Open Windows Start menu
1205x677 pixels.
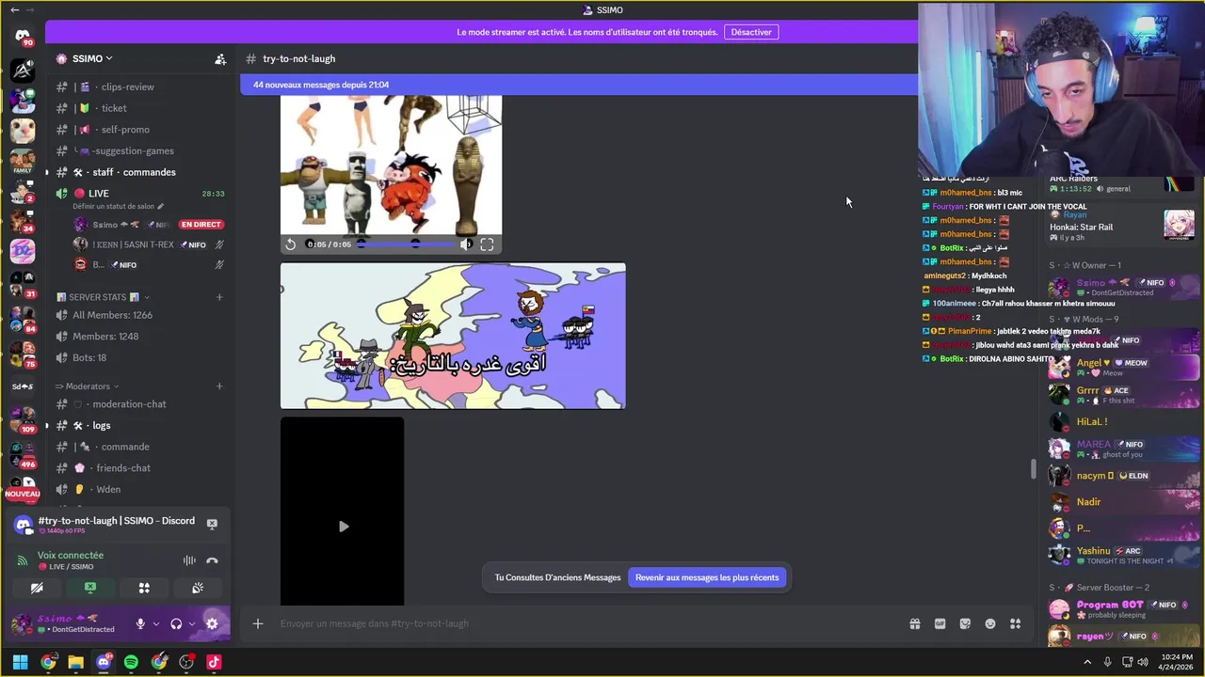[x=20, y=662]
